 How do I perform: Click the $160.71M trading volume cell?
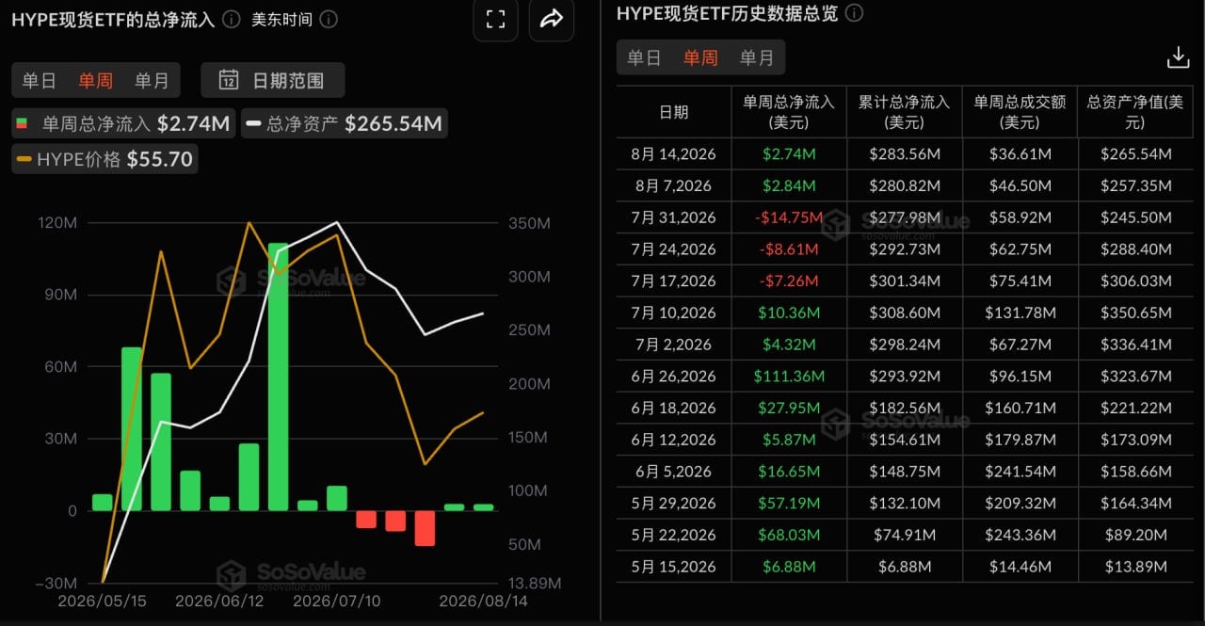point(1022,408)
